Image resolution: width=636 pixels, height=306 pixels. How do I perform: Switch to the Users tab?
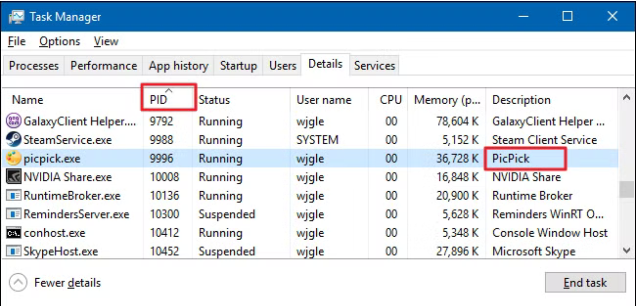tap(283, 66)
